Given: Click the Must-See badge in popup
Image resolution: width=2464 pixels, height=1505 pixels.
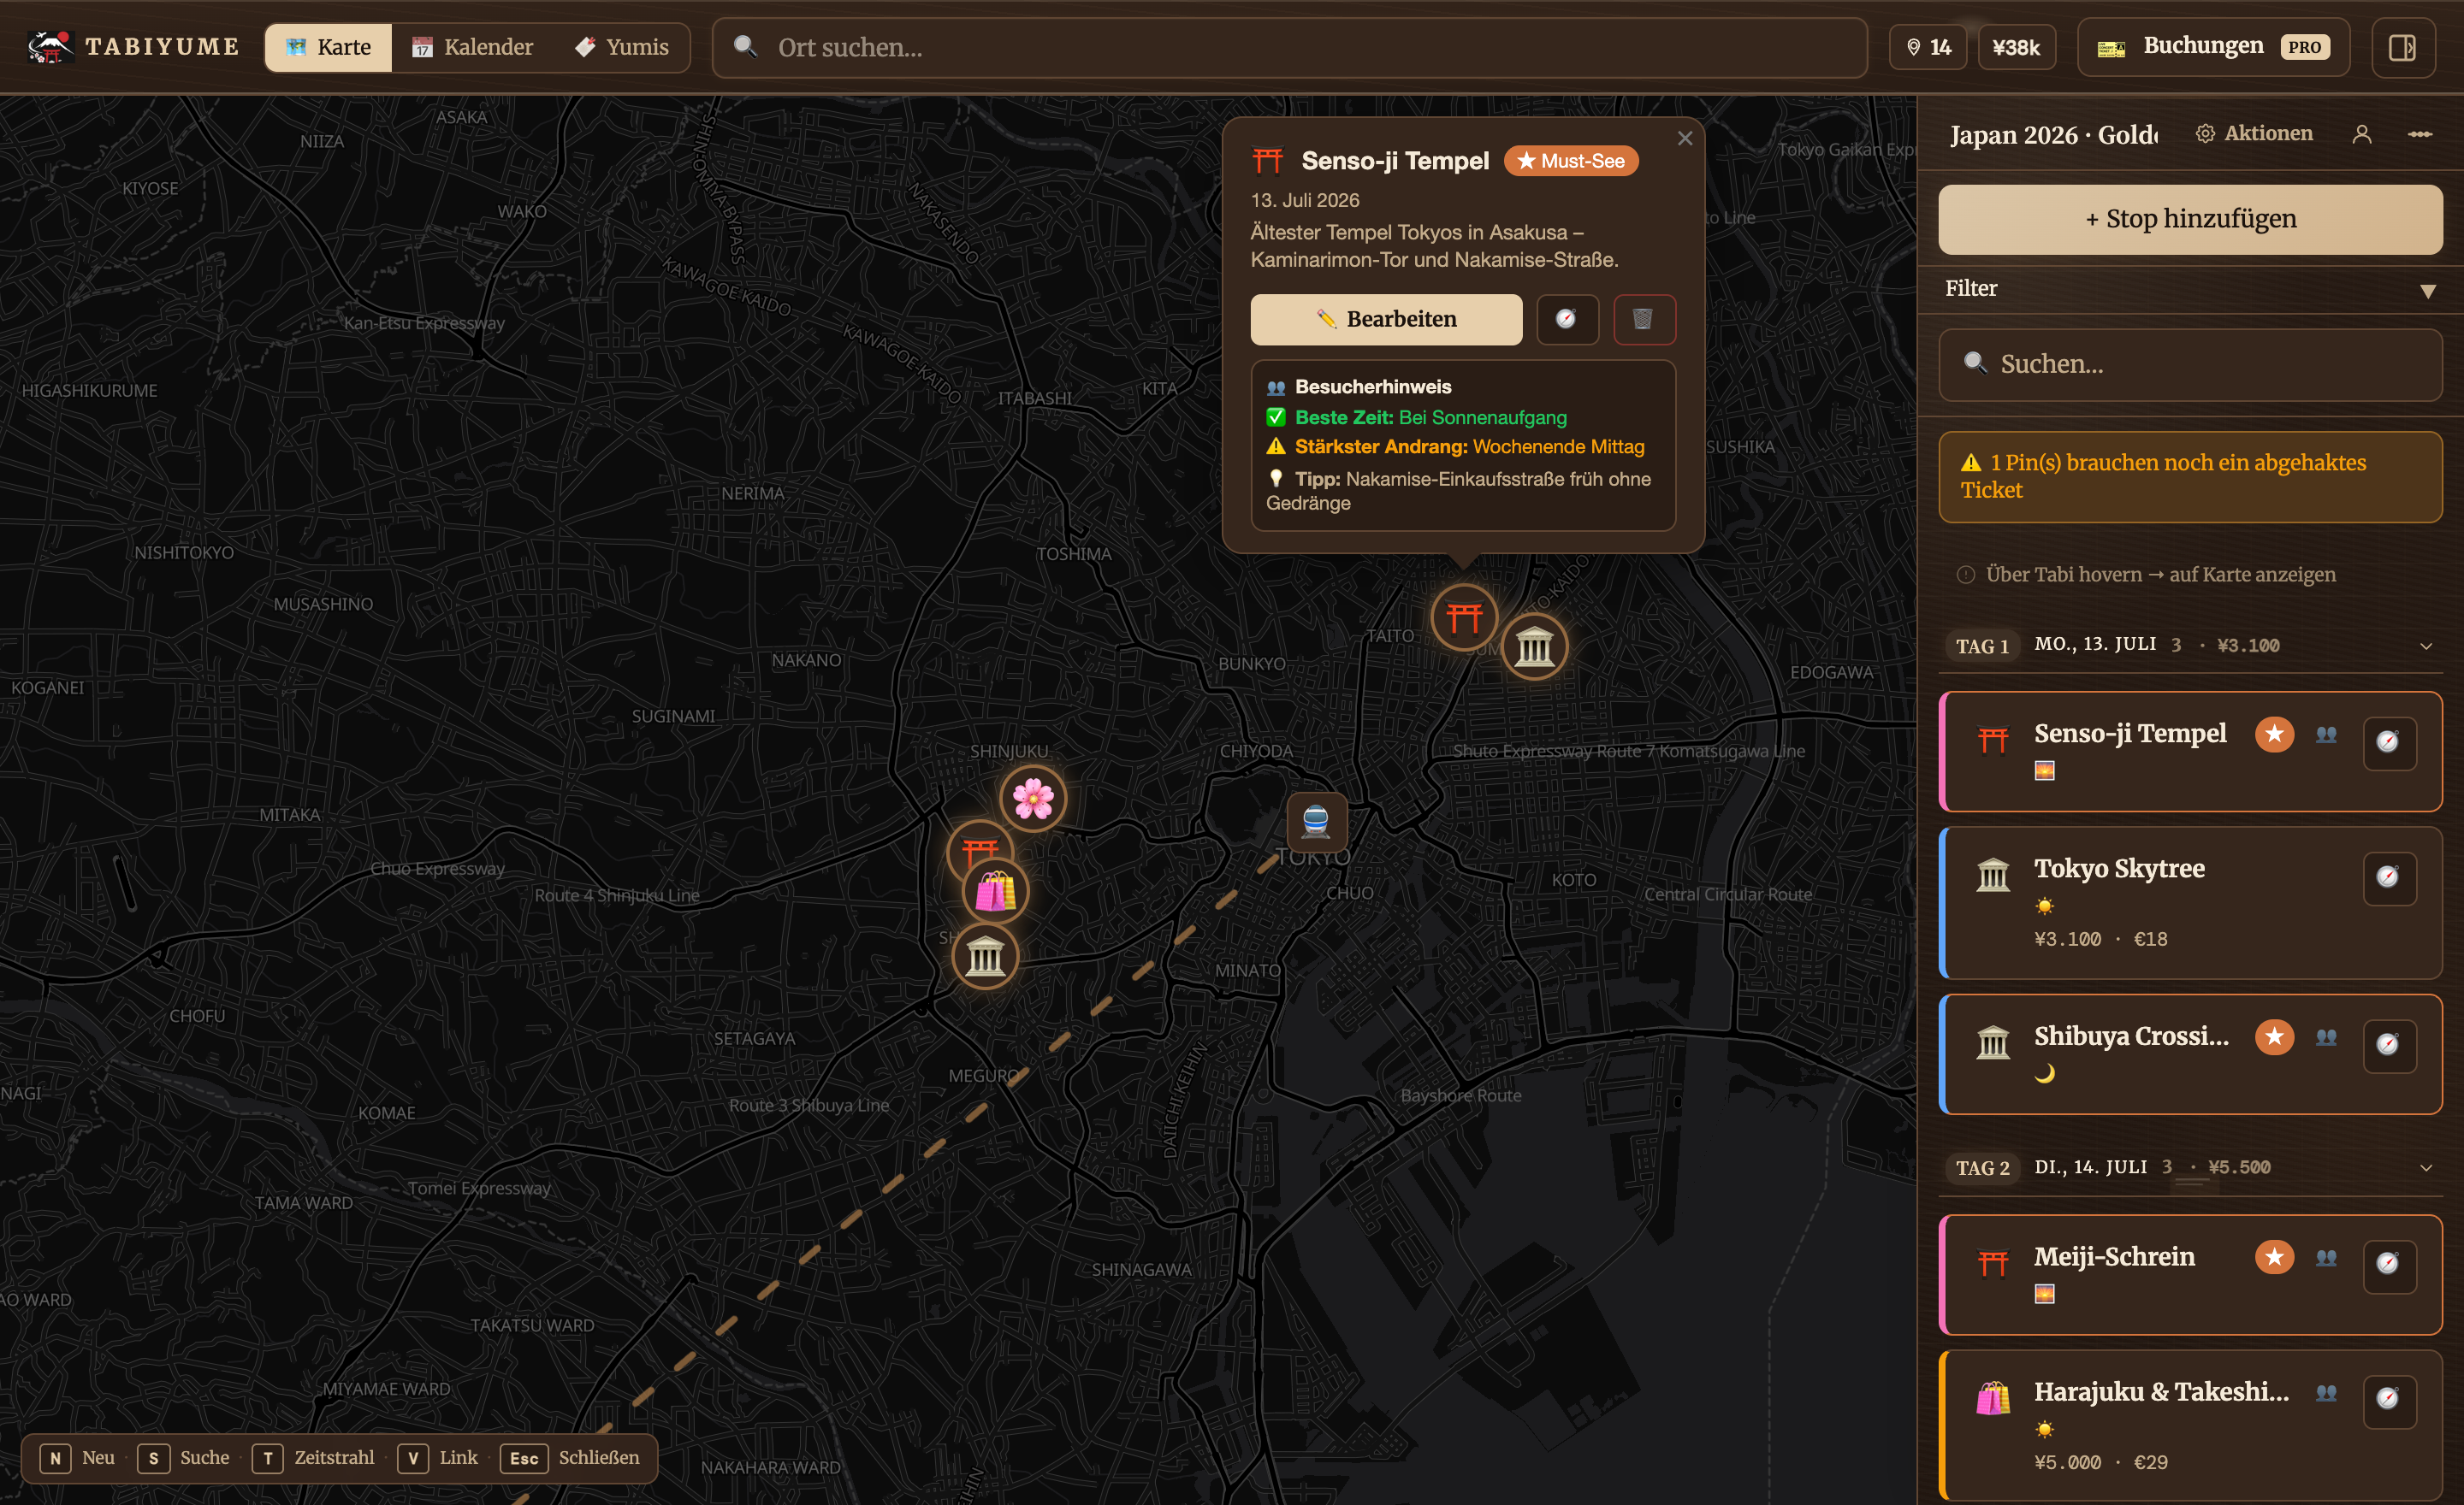Looking at the screenshot, I should tap(1571, 161).
